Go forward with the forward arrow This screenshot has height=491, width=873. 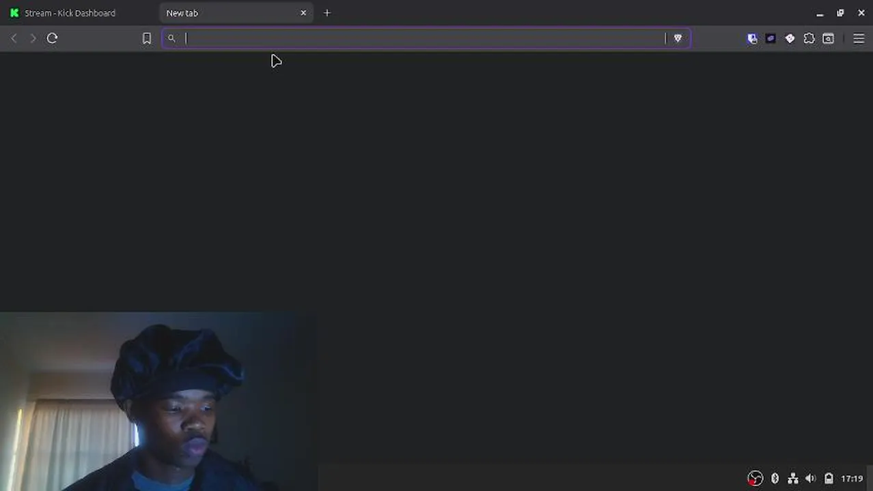pyautogui.click(x=33, y=38)
